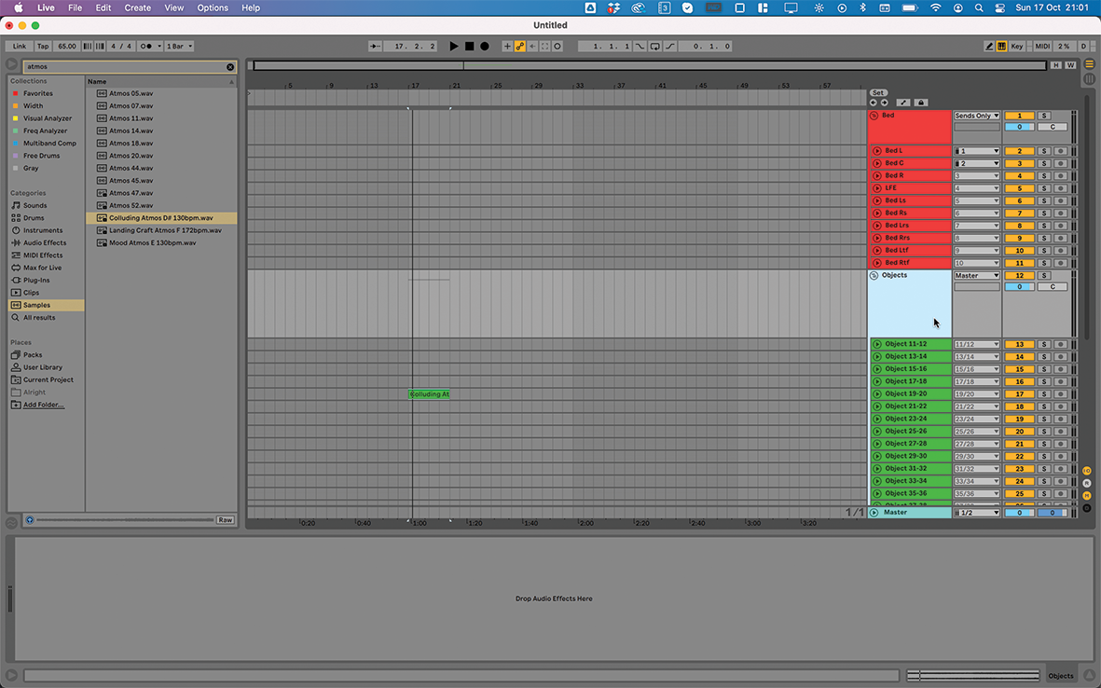This screenshot has height=688, width=1101.
Task: Select Landing Craft Atmos F 172bpm.wav in browser
Action: (166, 230)
